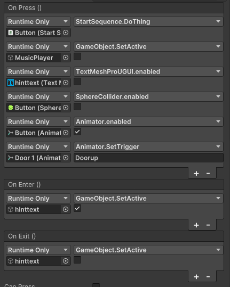Open On Exit GameObject.SetActive function dropdown
The image size is (230, 287).
(x=148, y=250)
